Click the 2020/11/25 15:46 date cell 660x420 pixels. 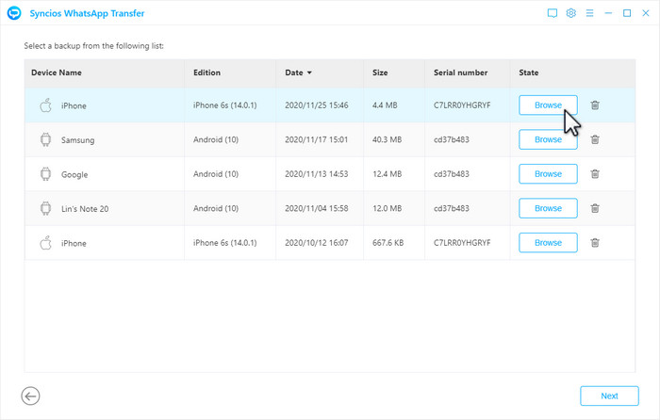[317, 105]
